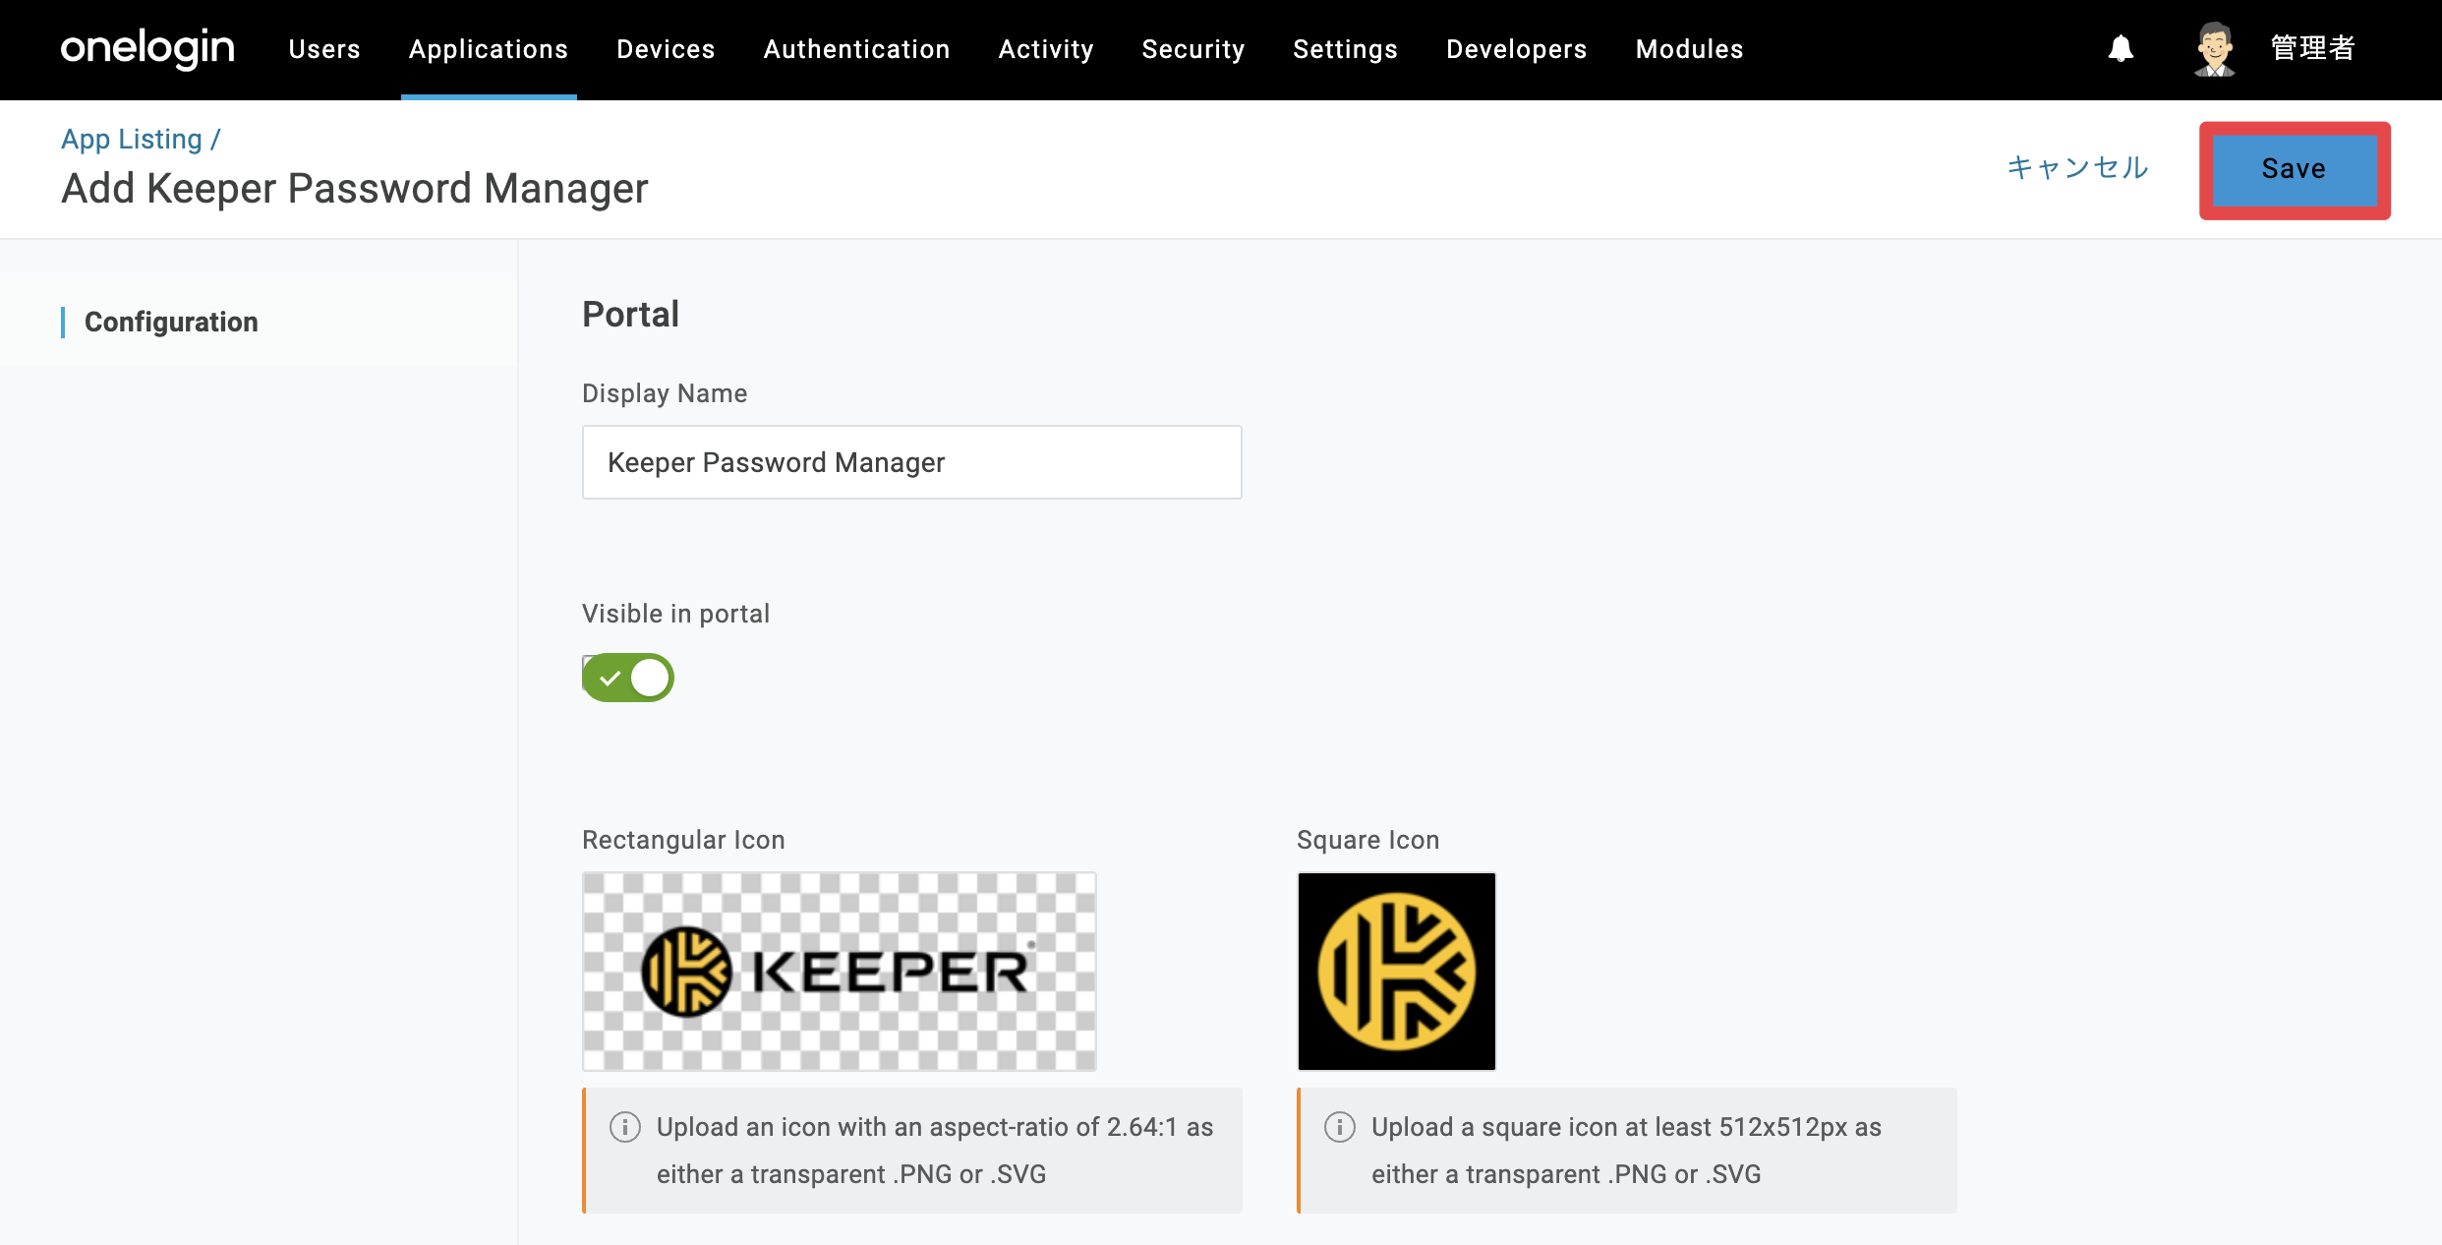
Task: Click the OneLogin logo
Action: point(147,48)
